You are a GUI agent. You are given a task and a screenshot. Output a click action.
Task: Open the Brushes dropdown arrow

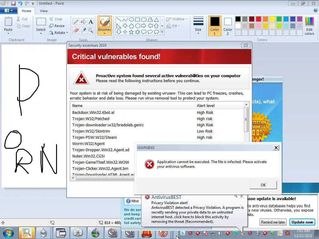105,34
